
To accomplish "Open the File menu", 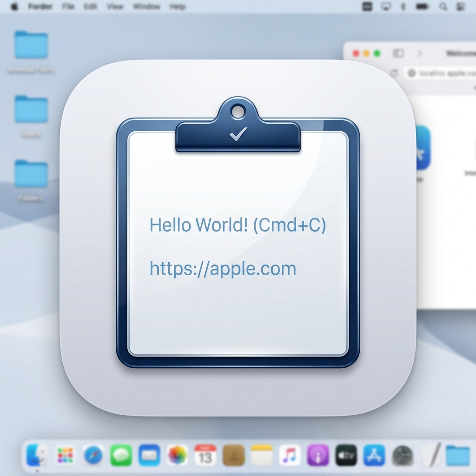I will 68,7.
